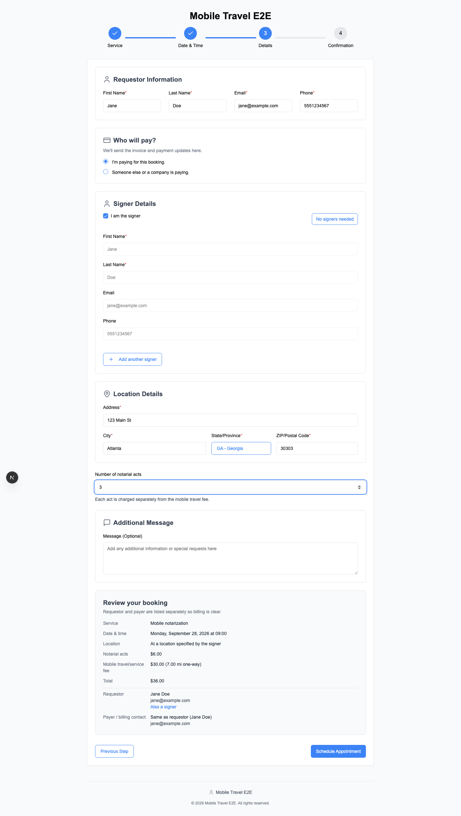This screenshot has width=461, height=816.
Task: Click the "Also a signer" text in review
Action: tap(163, 707)
